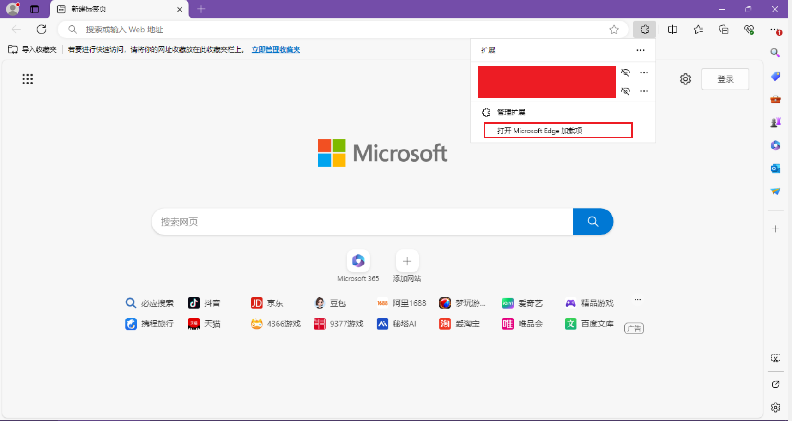Open Collections from the toolbar
This screenshot has width=792, height=421.
724,30
